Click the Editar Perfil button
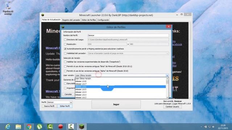The width and height of the screenshot is (232, 130). [x=65, y=106]
